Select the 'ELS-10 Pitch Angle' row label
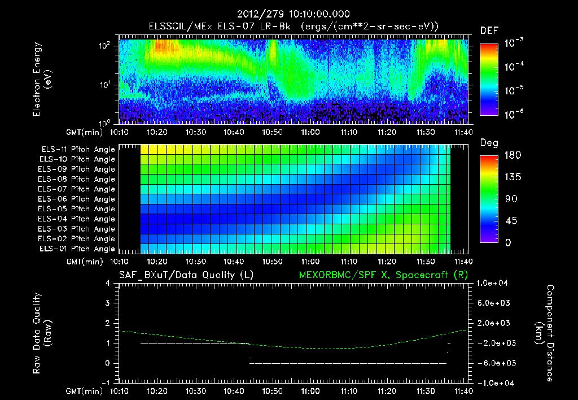This screenshot has height=400, width=578. click(x=77, y=159)
